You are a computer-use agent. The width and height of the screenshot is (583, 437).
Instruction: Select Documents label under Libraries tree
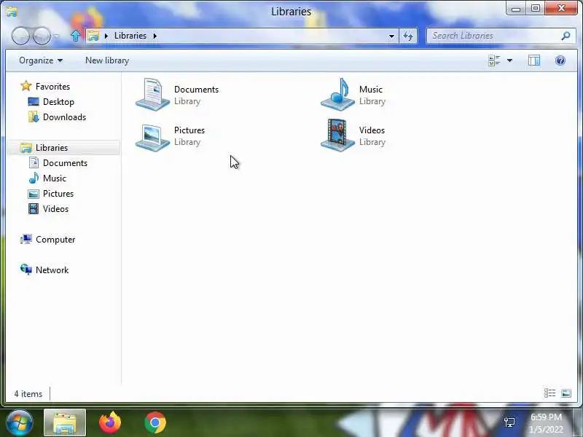coord(65,163)
